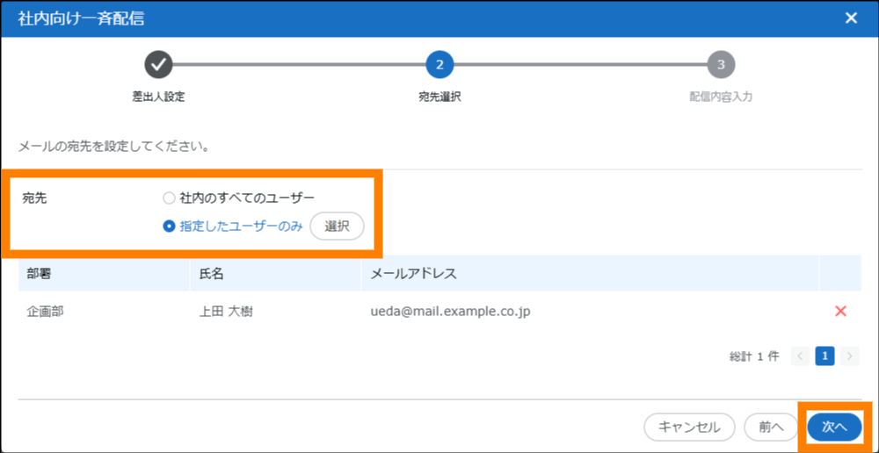This screenshot has width=879, height=453.
Task: Click the 宛先選択 step label
Action: 439,97
